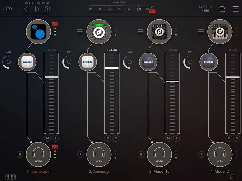Click the '2: Animoog' channel label
The height and width of the screenshot is (181, 242).
99,171
